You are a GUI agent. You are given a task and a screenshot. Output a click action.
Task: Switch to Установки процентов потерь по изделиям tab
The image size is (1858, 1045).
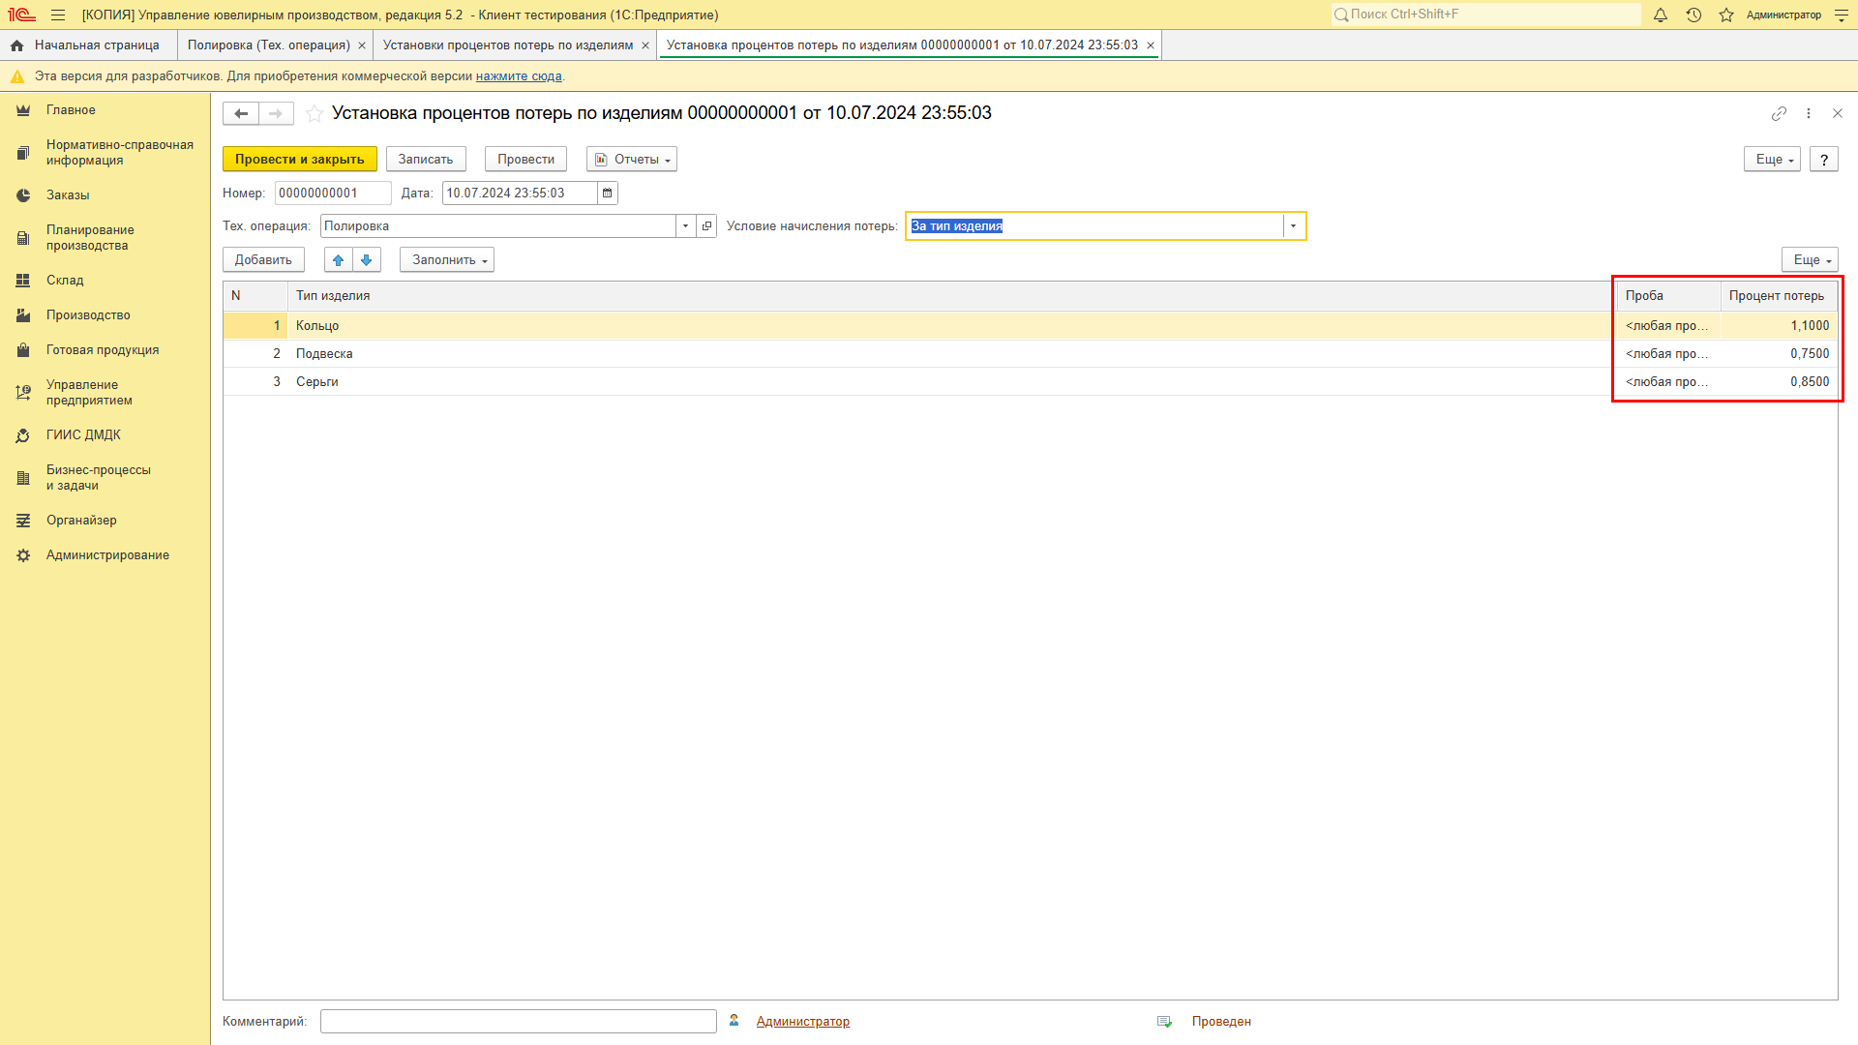point(508,45)
